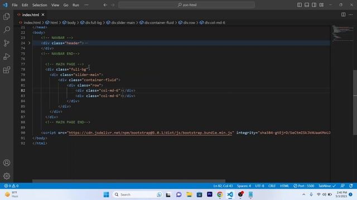Open the weather widget on taskbar
The image size is (357, 200).
coord(11,194)
